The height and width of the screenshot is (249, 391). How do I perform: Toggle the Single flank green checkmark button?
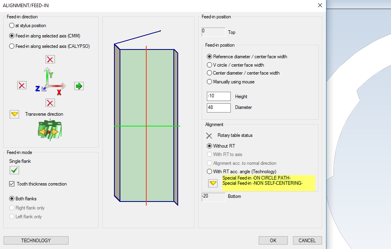(14, 170)
